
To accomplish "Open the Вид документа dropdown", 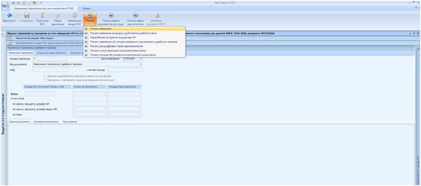I will point(140,64).
